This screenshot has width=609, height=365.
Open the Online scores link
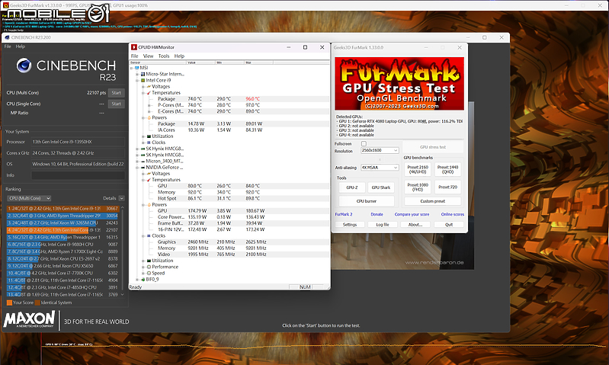[x=453, y=214]
